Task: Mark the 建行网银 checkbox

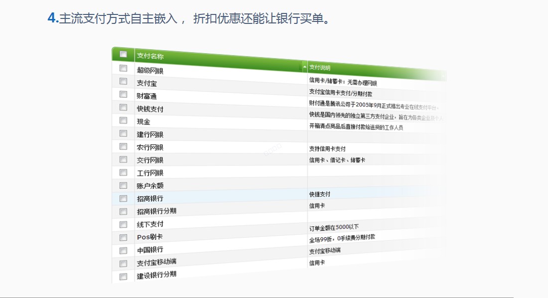Action: [x=123, y=133]
